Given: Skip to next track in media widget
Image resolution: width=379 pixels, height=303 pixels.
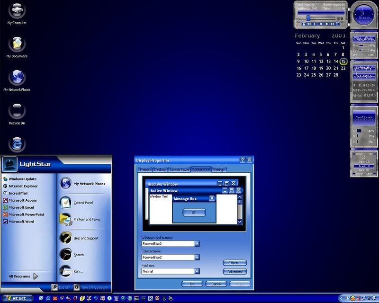Looking at the screenshot, I should pos(333,24).
